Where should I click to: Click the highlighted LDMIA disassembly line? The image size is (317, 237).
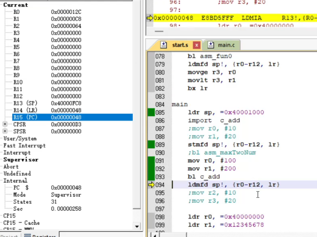coord(235,18)
